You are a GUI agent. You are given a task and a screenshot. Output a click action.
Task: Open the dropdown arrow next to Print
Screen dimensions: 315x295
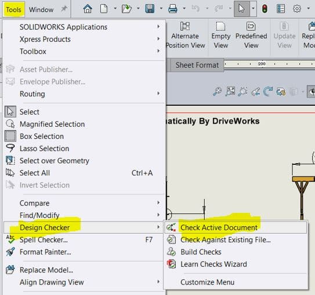tap(184, 9)
